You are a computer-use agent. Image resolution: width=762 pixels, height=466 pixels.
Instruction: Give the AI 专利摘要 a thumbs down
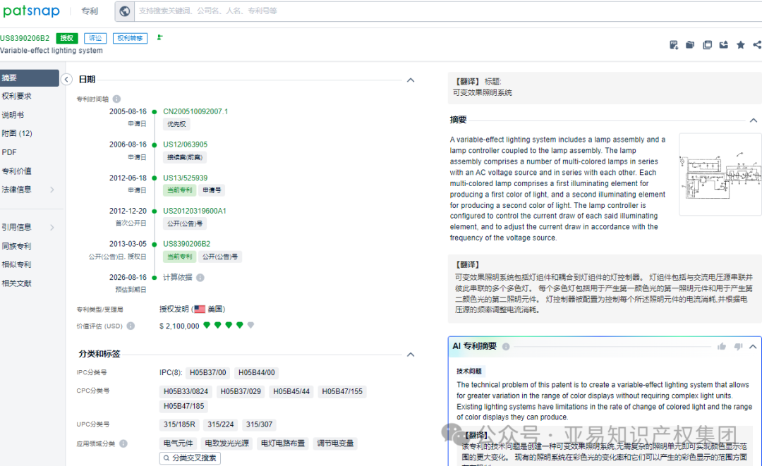click(x=738, y=347)
